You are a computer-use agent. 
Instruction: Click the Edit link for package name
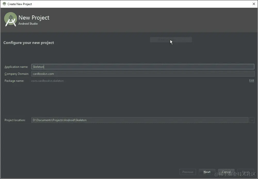[252, 80]
